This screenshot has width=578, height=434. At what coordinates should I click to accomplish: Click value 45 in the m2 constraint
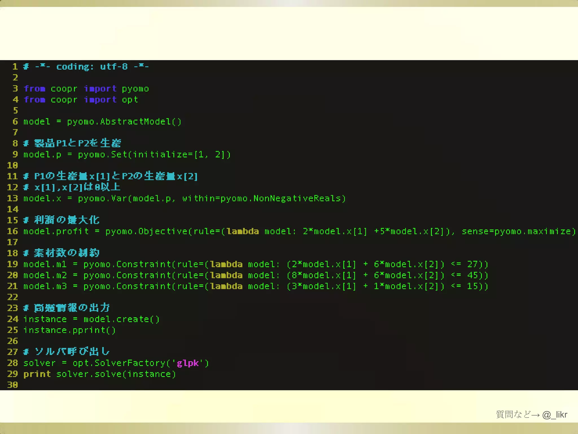pyautogui.click(x=473, y=275)
